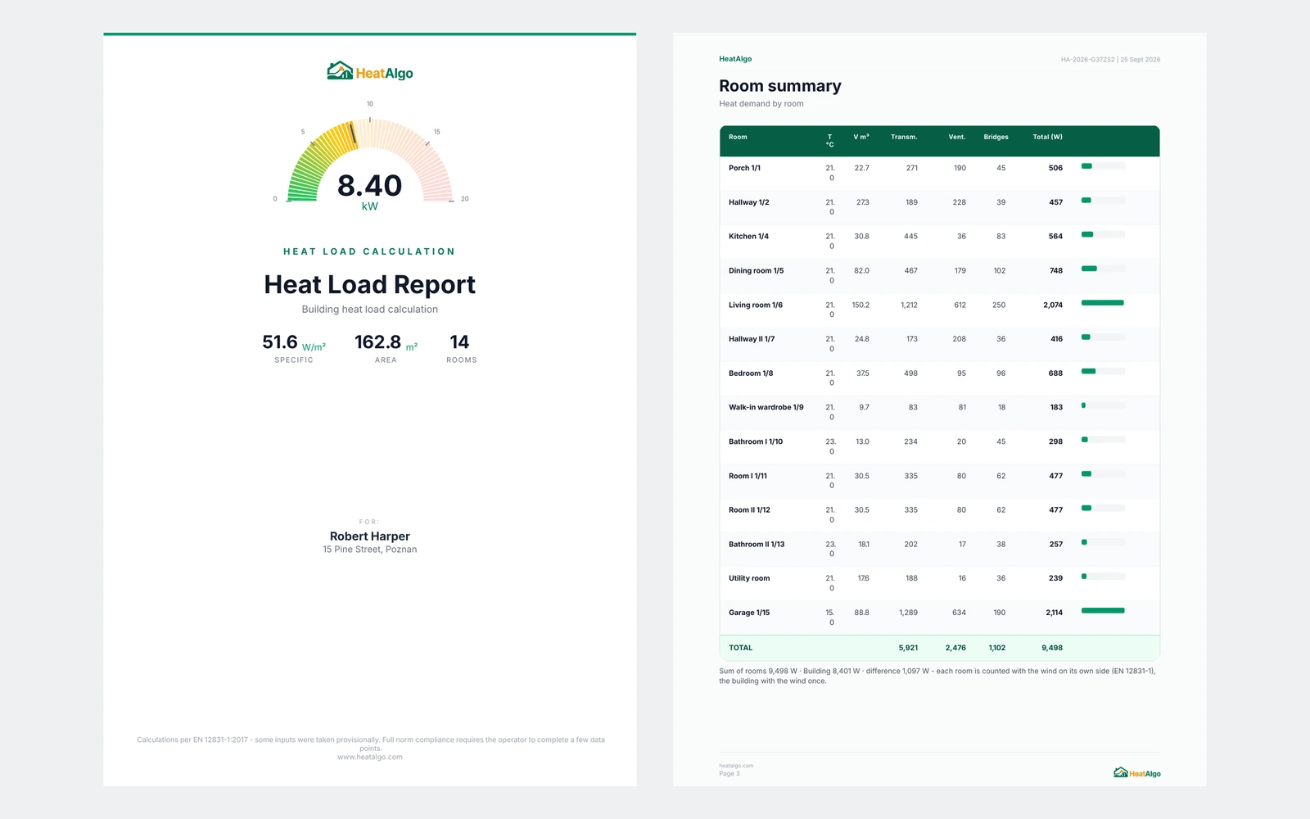Open the www.heatalgo.com link on cover

tap(370, 758)
